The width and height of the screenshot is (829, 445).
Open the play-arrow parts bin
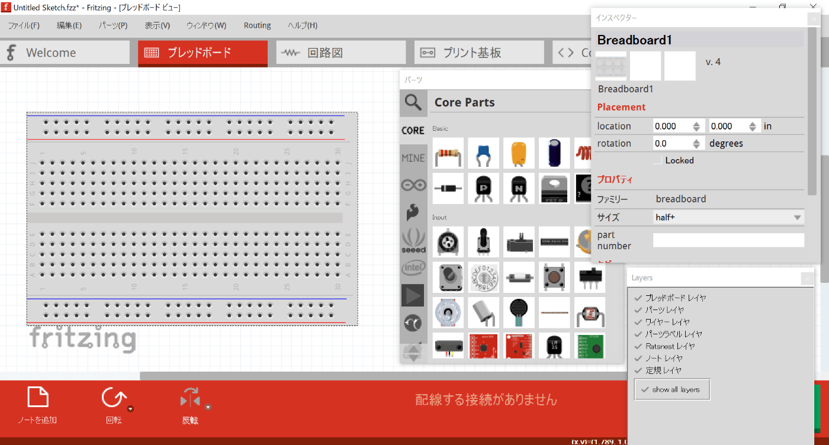click(413, 295)
